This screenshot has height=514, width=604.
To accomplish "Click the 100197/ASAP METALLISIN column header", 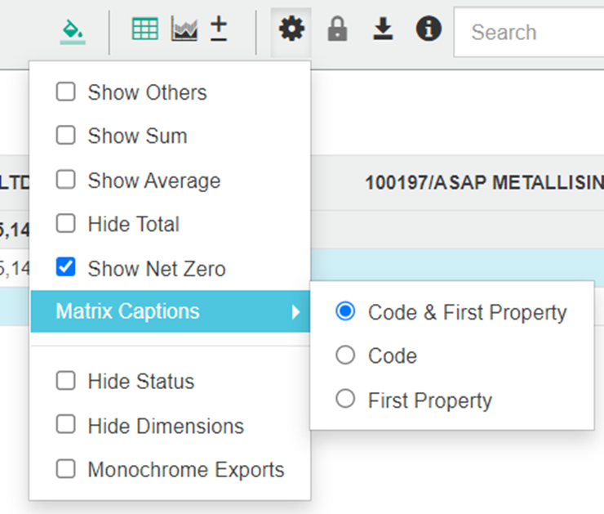I will coord(483,182).
